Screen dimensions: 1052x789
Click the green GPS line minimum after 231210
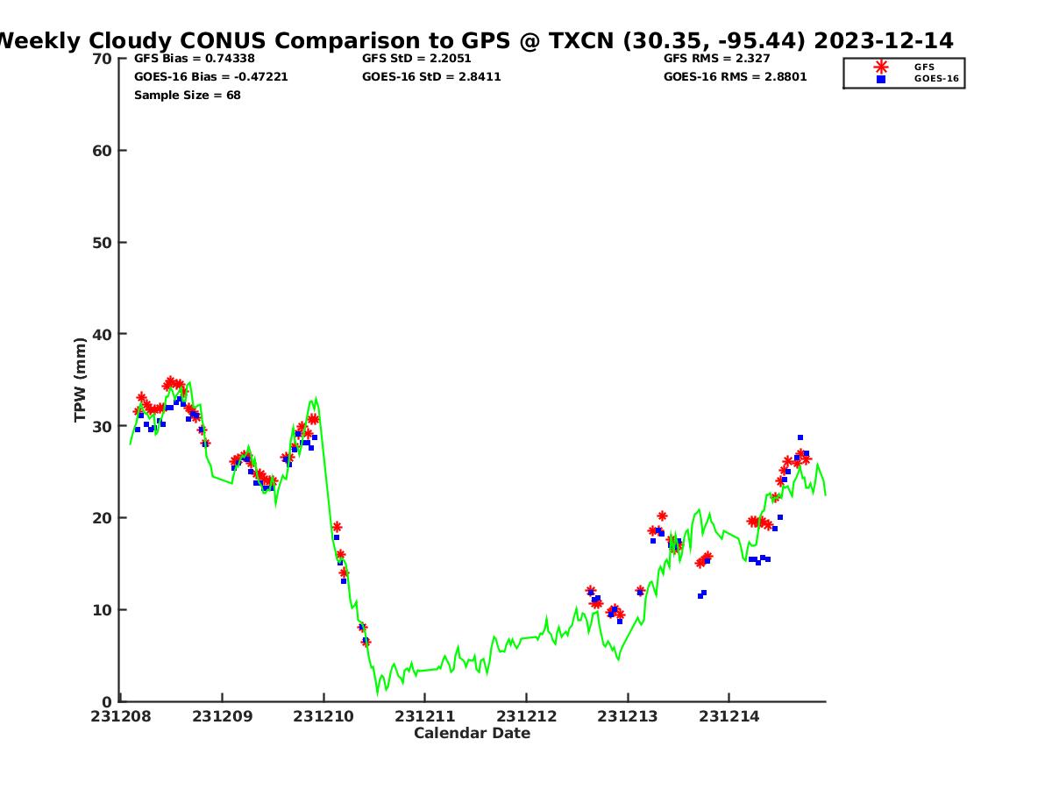pyautogui.click(x=378, y=694)
